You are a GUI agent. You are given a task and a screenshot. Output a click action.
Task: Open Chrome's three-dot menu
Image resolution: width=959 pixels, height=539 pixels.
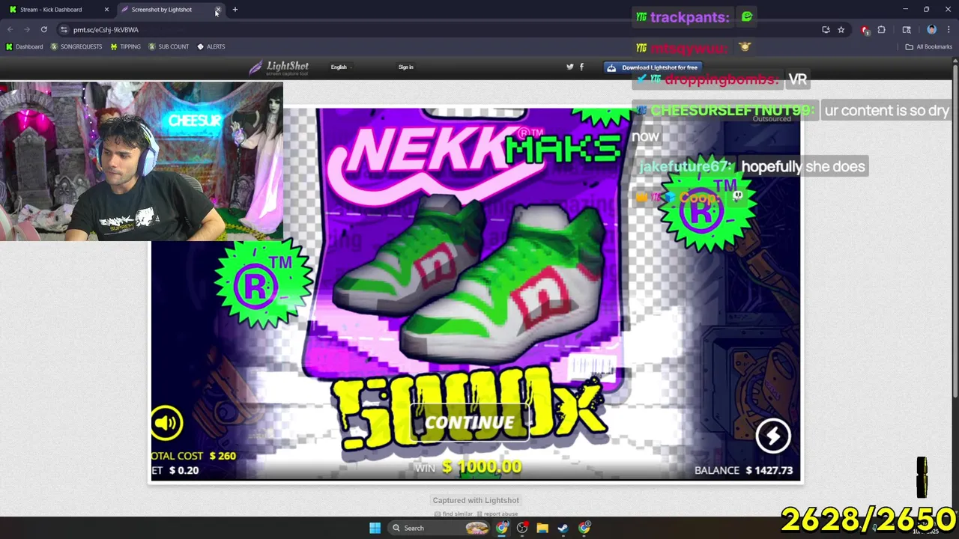tap(949, 30)
